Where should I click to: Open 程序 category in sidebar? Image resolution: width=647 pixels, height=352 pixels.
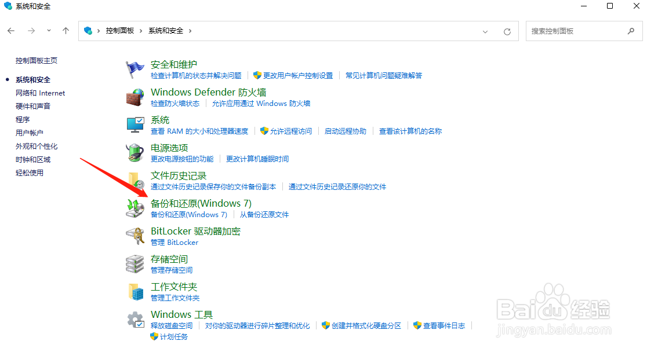tap(23, 119)
